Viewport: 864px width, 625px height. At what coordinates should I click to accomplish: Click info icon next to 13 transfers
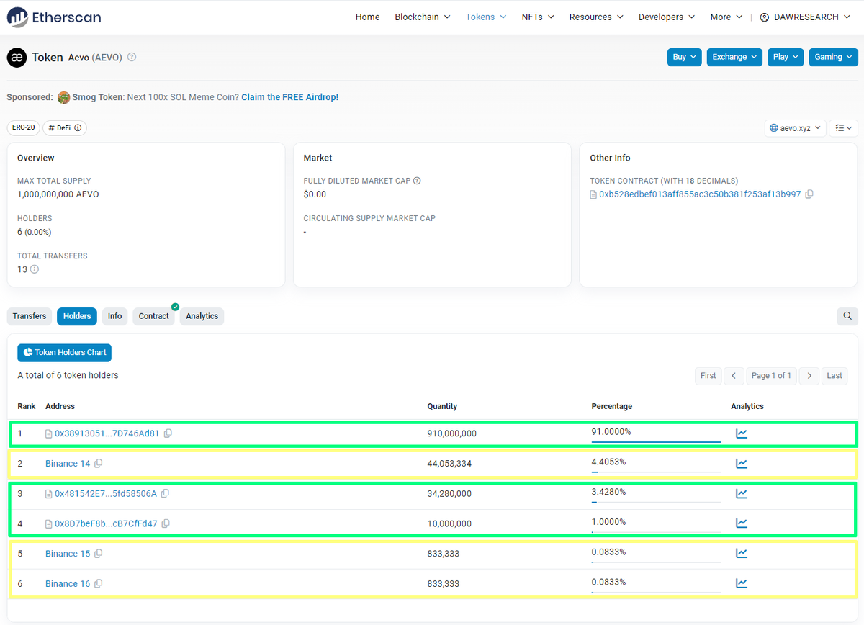coord(34,269)
